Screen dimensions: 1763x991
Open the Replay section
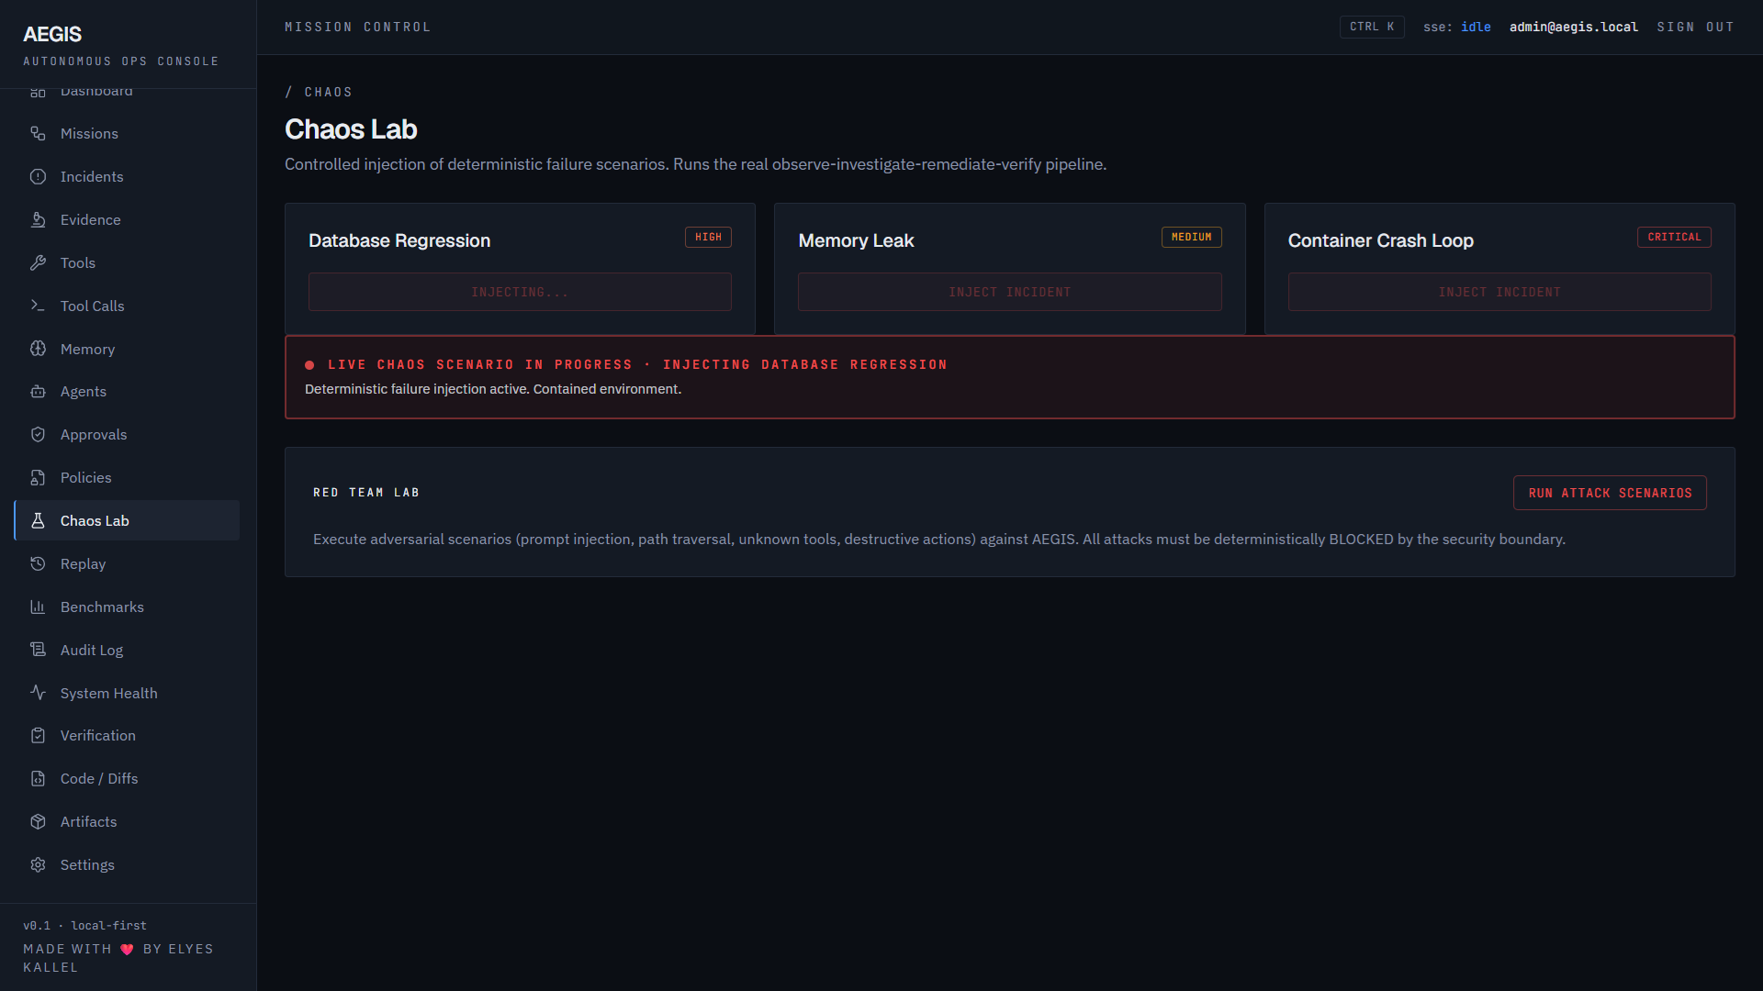pyautogui.click(x=127, y=564)
